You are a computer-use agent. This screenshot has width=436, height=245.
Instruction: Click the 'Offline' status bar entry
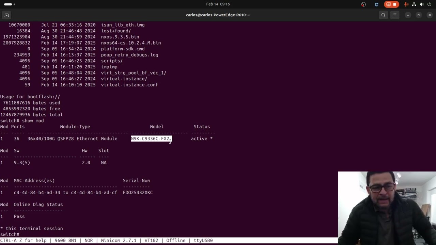[176, 241]
